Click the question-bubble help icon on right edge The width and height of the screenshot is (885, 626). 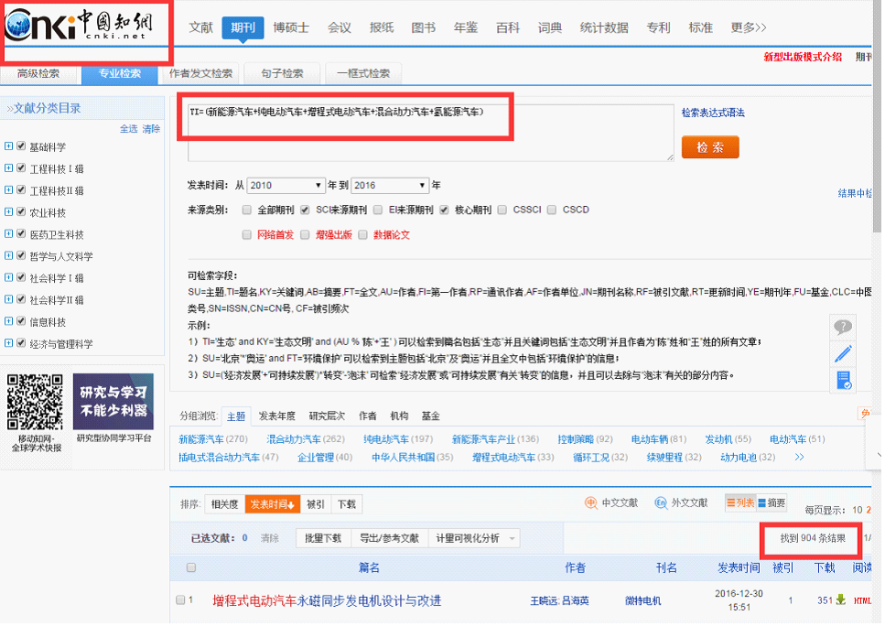click(x=843, y=328)
